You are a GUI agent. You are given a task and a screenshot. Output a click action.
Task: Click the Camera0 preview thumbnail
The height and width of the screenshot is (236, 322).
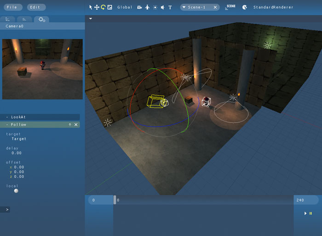pyautogui.click(x=42, y=69)
